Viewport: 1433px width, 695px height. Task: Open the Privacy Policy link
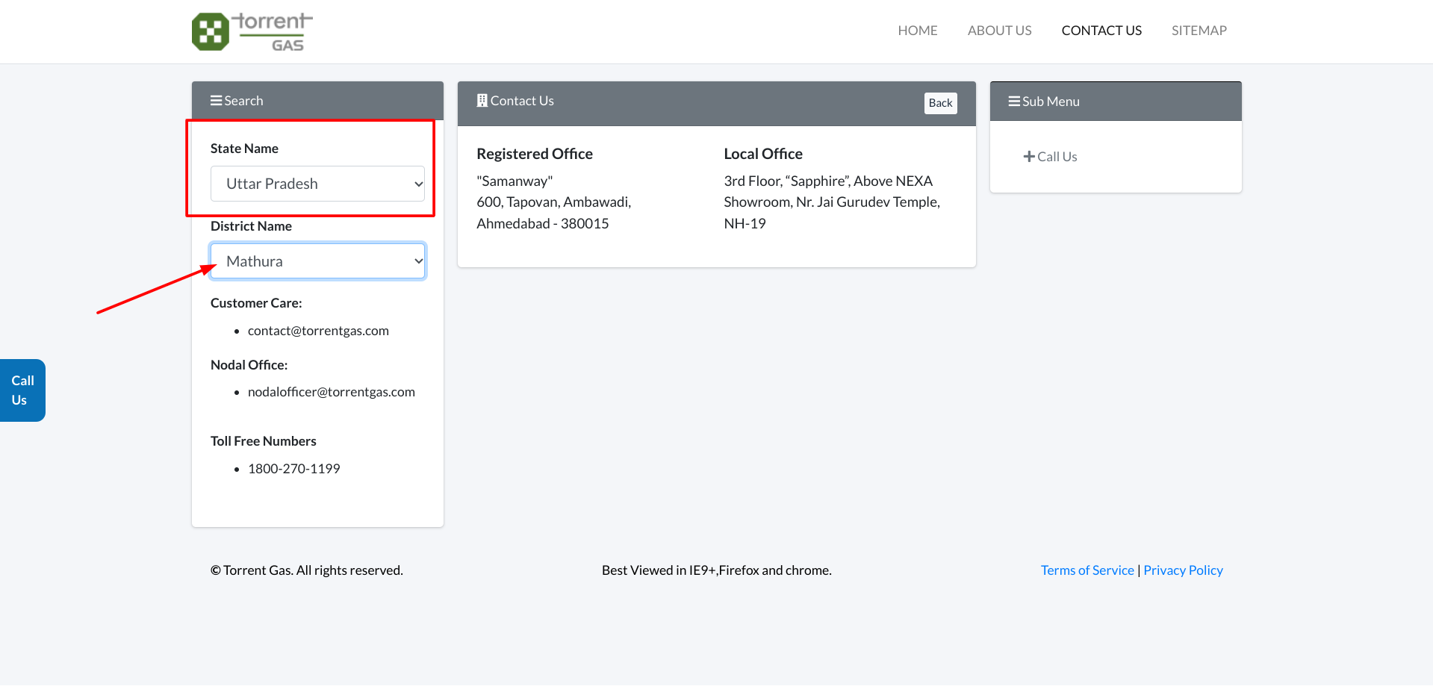(1183, 570)
